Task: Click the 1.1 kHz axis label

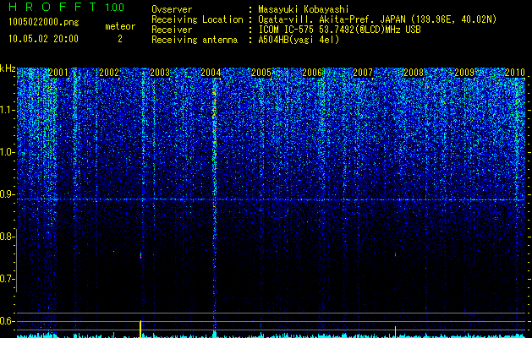Action: (x=8, y=110)
